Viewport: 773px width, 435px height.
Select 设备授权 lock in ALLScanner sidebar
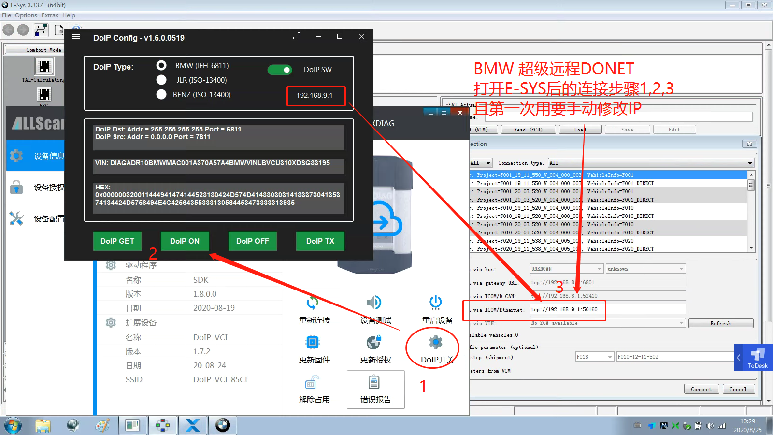point(16,187)
